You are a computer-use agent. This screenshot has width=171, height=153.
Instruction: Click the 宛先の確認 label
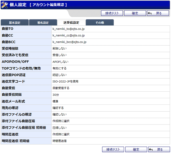tap(10, 108)
